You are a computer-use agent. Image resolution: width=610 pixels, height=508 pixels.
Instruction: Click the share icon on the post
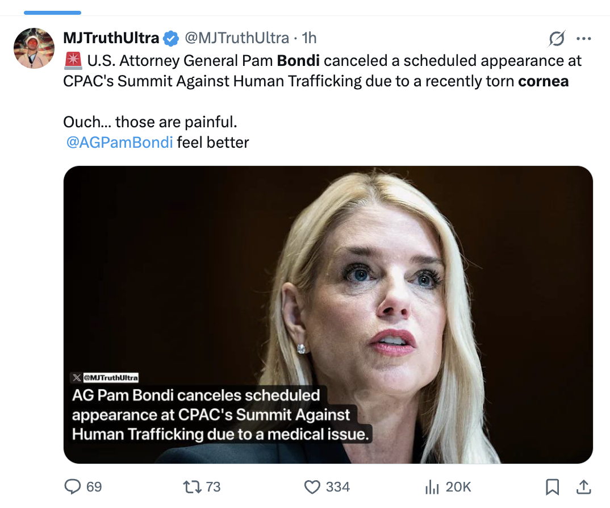[x=583, y=487]
